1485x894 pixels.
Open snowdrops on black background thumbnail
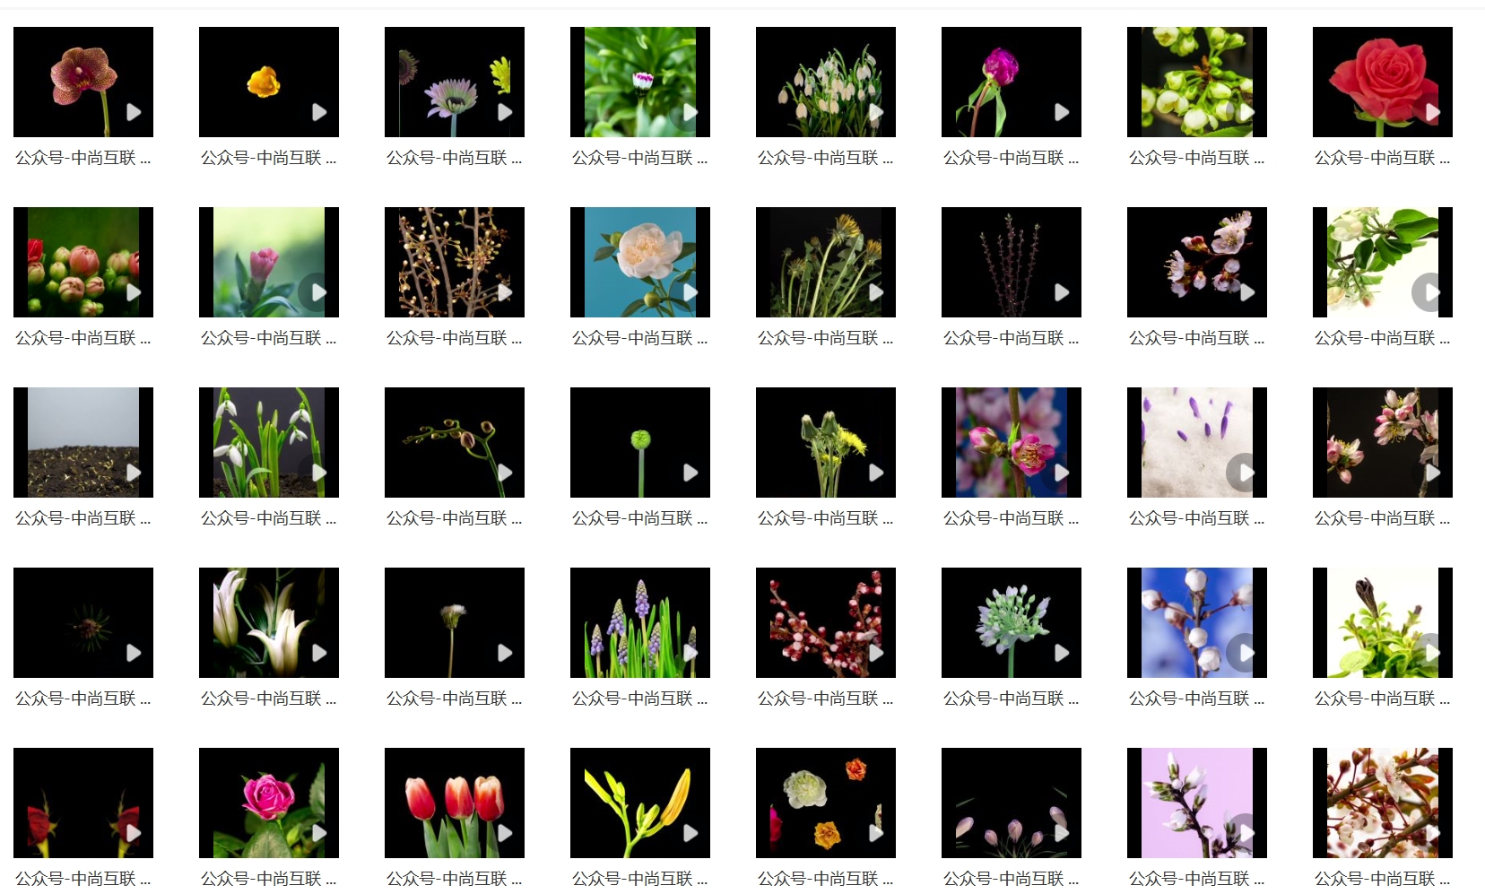point(826,82)
